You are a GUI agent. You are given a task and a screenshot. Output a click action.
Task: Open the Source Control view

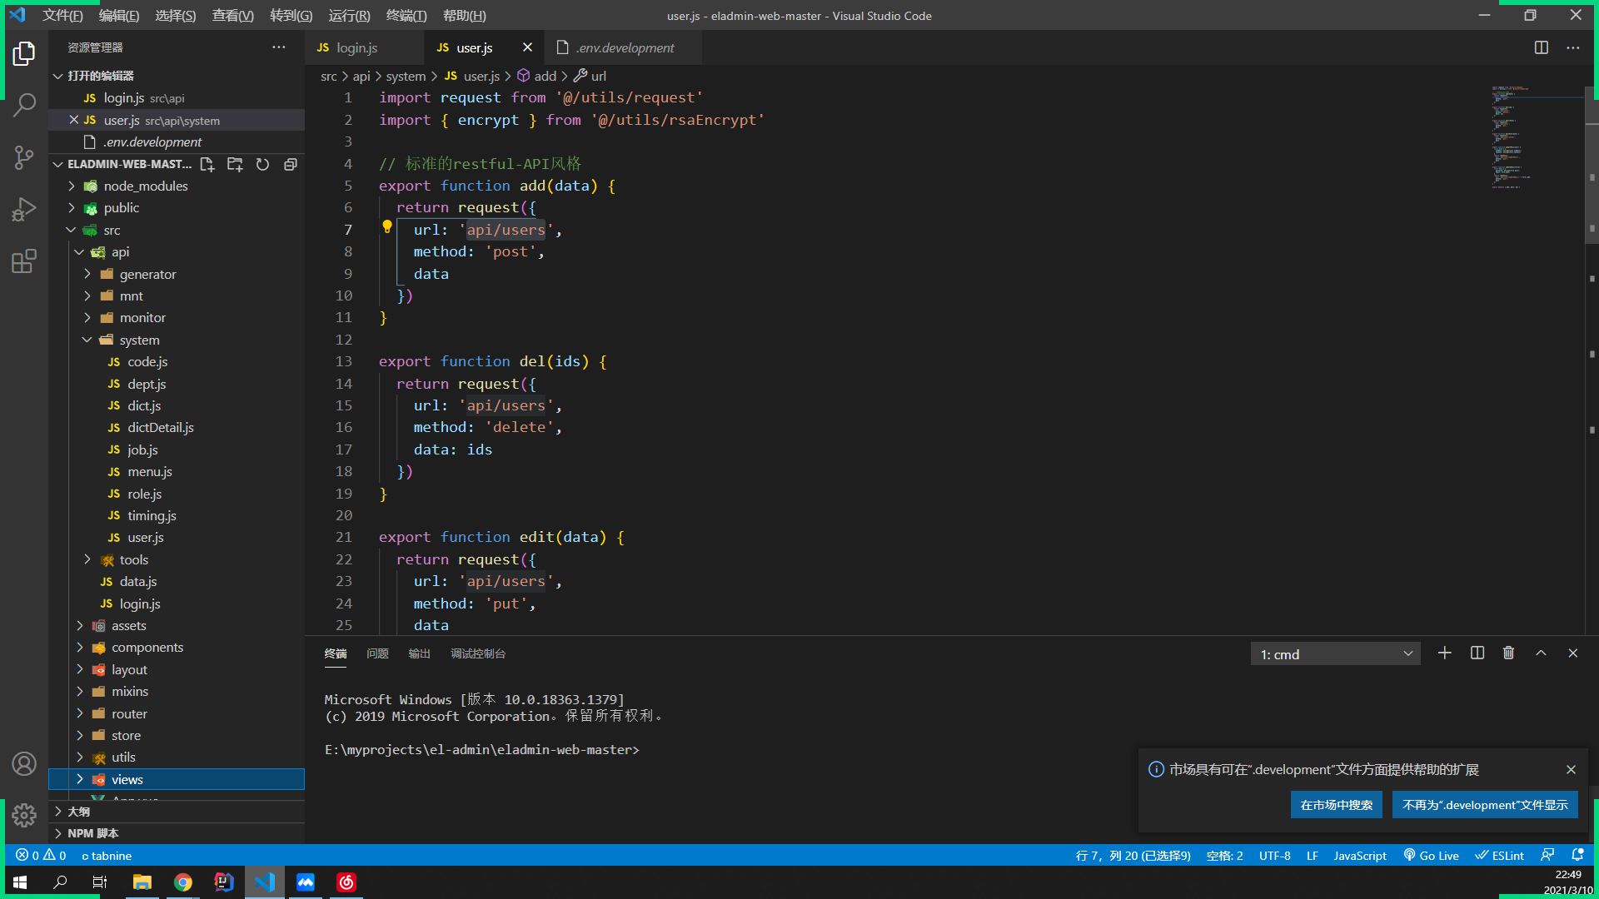click(24, 156)
